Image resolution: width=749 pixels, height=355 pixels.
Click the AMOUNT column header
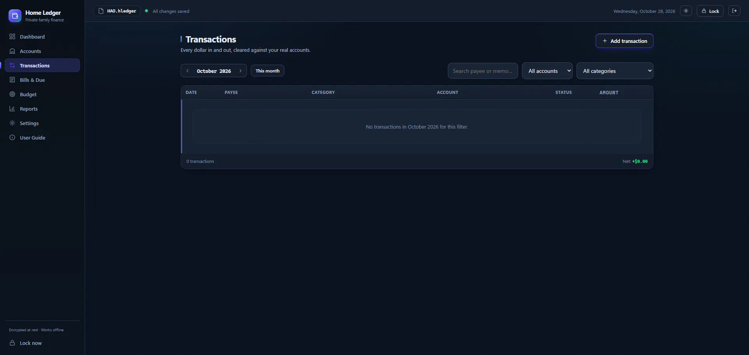[x=609, y=92]
